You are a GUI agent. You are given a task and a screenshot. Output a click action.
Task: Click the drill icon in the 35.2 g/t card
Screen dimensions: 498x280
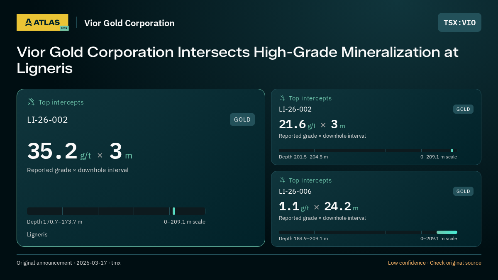(x=31, y=102)
